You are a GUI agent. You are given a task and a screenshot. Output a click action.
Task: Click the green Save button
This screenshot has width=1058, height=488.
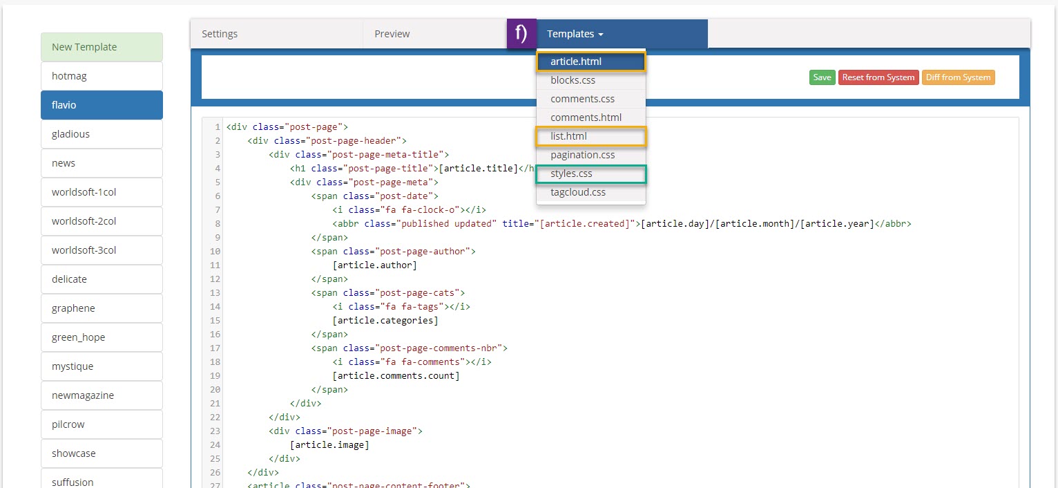click(822, 77)
